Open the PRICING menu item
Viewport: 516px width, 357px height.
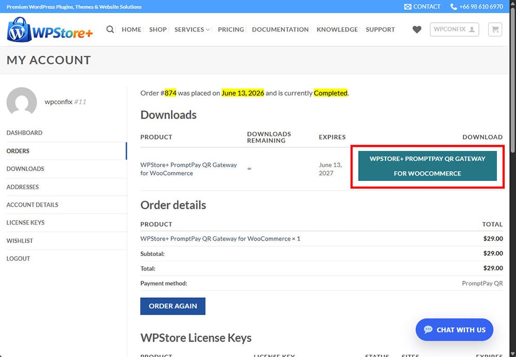(231, 29)
